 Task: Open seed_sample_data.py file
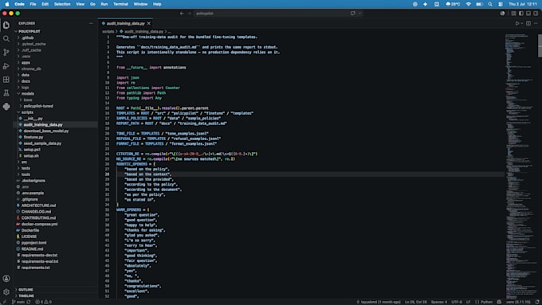click(x=42, y=143)
